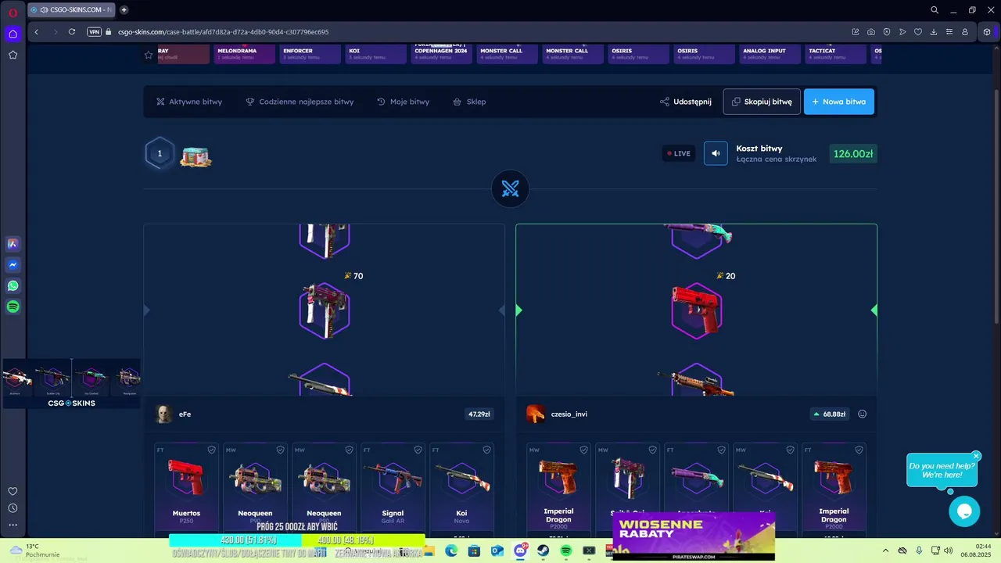Screen dimensions: 1001x563
Task: Open Spotify in the Opera sidebar
Action: (13, 307)
